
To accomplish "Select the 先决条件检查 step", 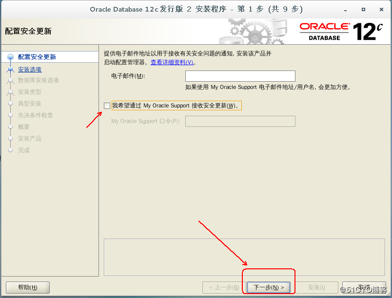I will pos(36,115).
